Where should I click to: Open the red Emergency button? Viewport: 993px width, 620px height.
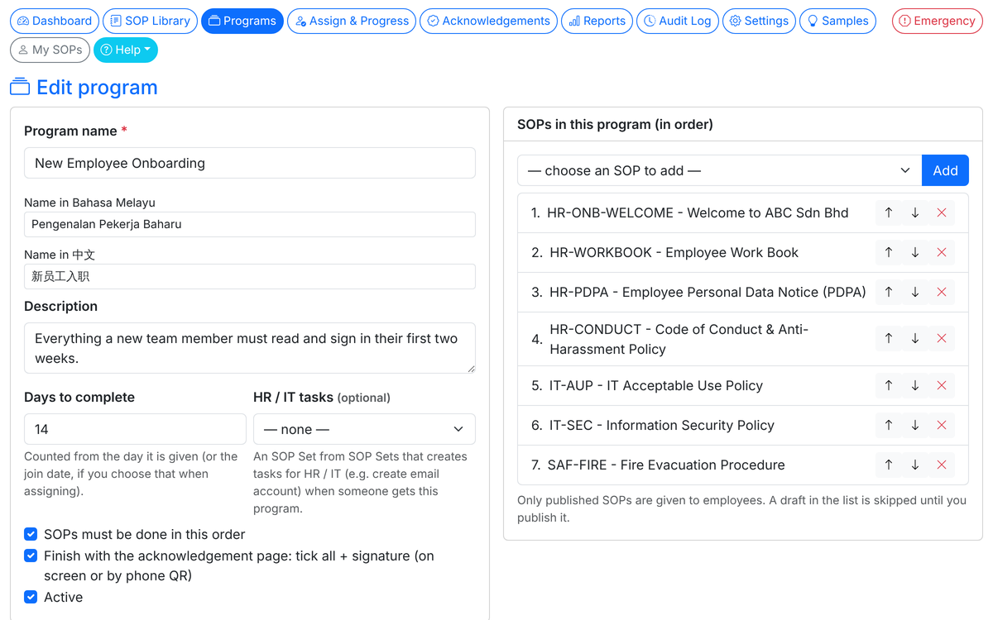tap(938, 21)
